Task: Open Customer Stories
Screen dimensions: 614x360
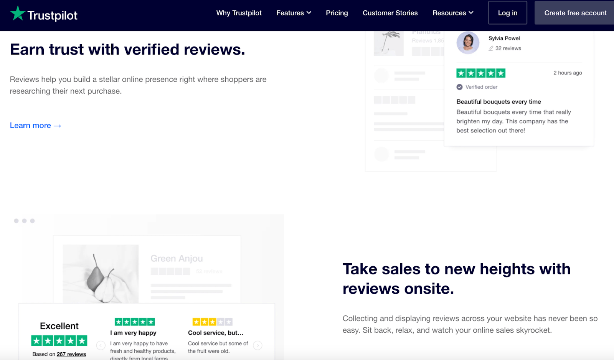Action: tap(390, 13)
